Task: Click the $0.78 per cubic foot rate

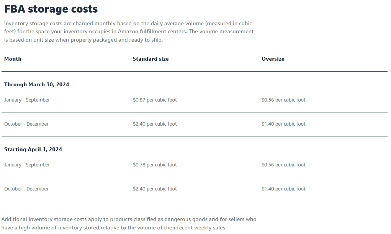Action: (x=155, y=165)
